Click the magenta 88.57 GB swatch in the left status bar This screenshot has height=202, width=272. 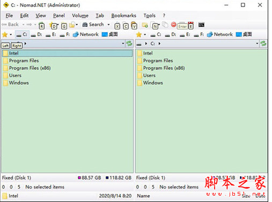[x=79, y=178]
